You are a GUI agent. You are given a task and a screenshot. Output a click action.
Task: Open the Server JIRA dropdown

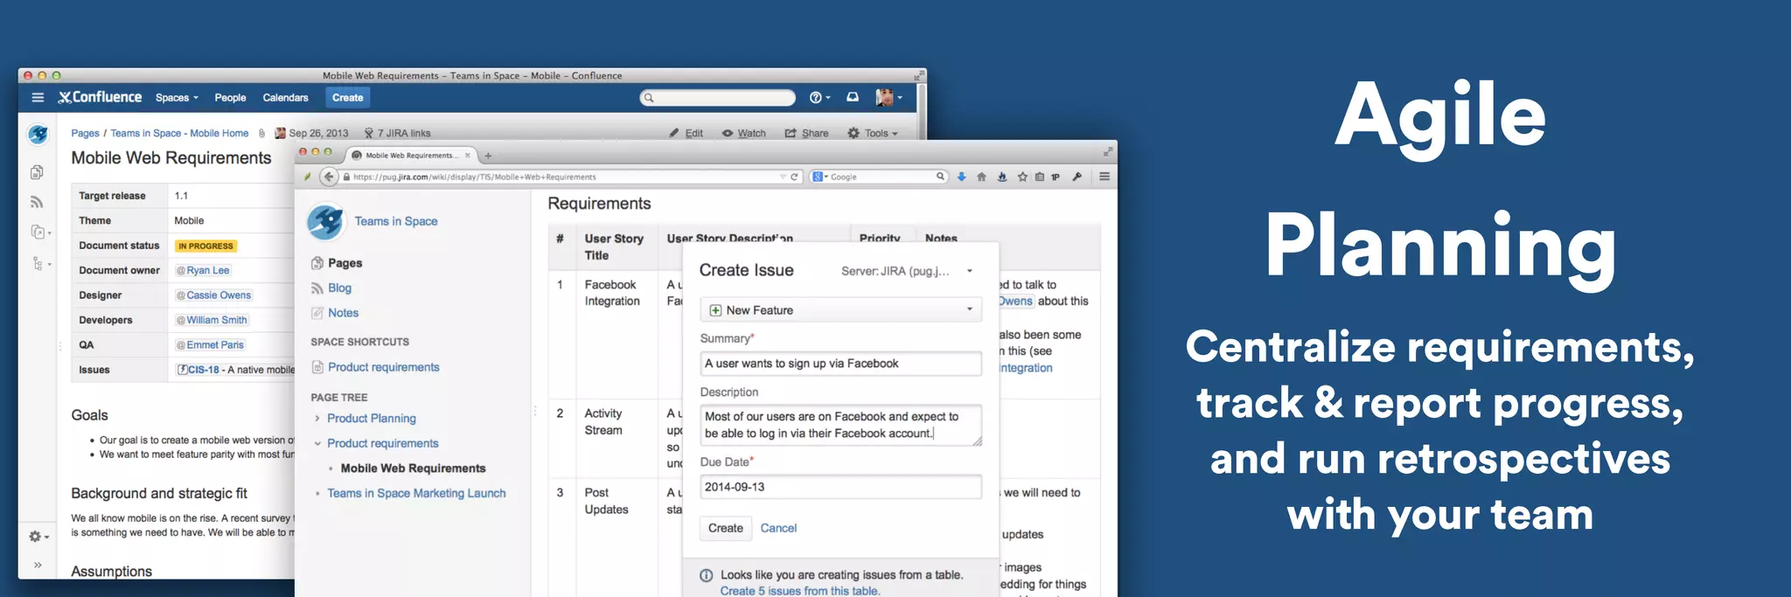pos(908,271)
